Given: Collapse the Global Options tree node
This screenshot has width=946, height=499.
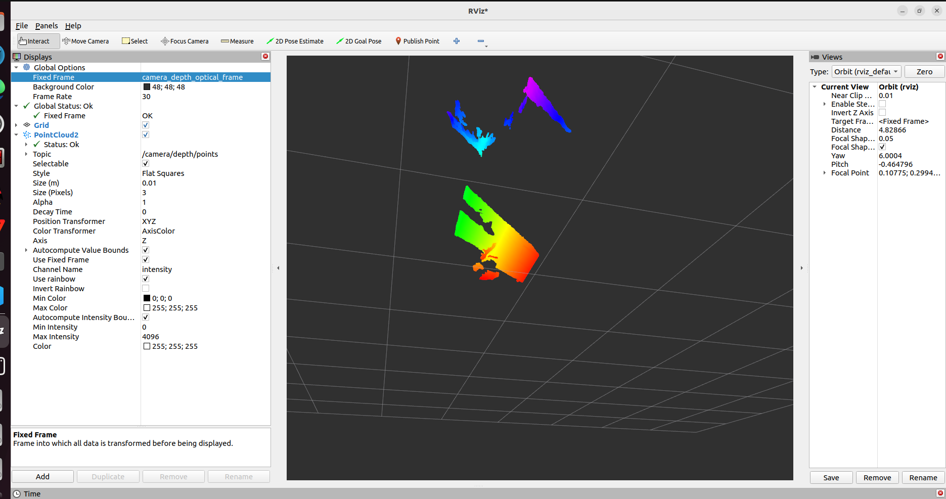Looking at the screenshot, I should 16,67.
